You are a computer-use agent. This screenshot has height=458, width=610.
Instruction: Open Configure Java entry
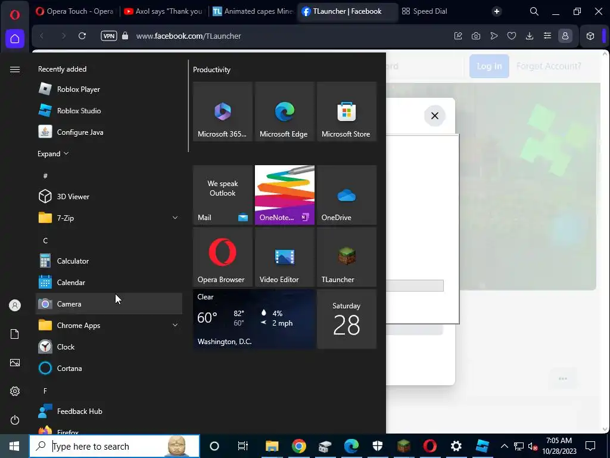point(108,132)
